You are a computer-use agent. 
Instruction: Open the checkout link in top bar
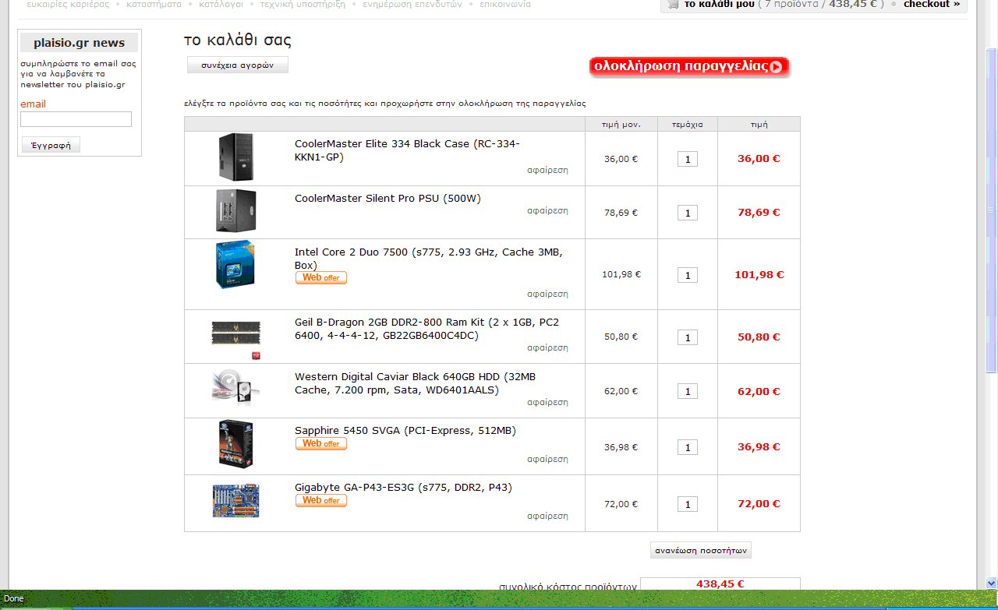[x=932, y=4]
